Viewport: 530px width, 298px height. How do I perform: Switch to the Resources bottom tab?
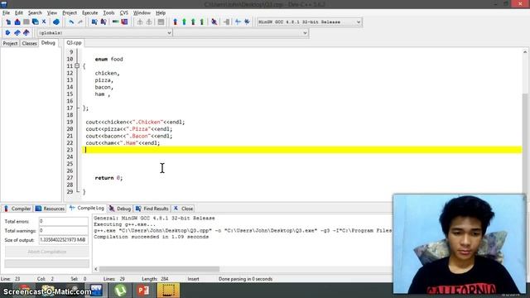50,209
